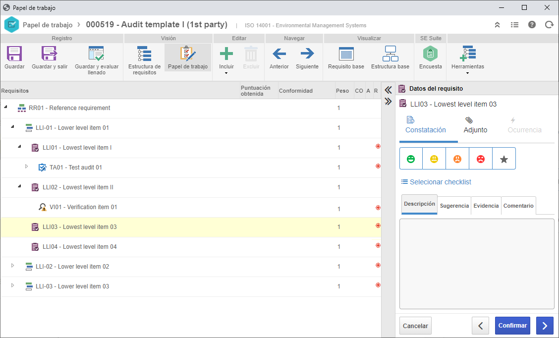Click Guardar y salir icon

[49, 54]
